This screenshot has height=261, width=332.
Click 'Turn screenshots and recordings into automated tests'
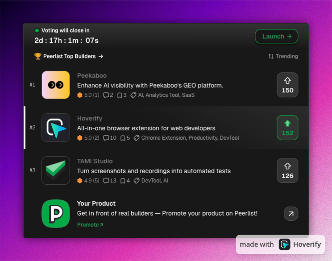[154, 171]
